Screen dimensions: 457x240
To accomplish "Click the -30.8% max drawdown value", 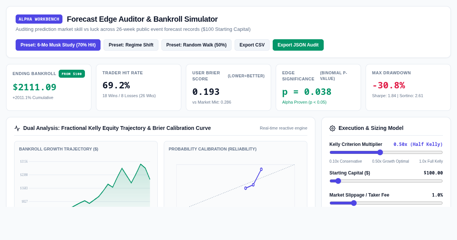I will 388,85.
